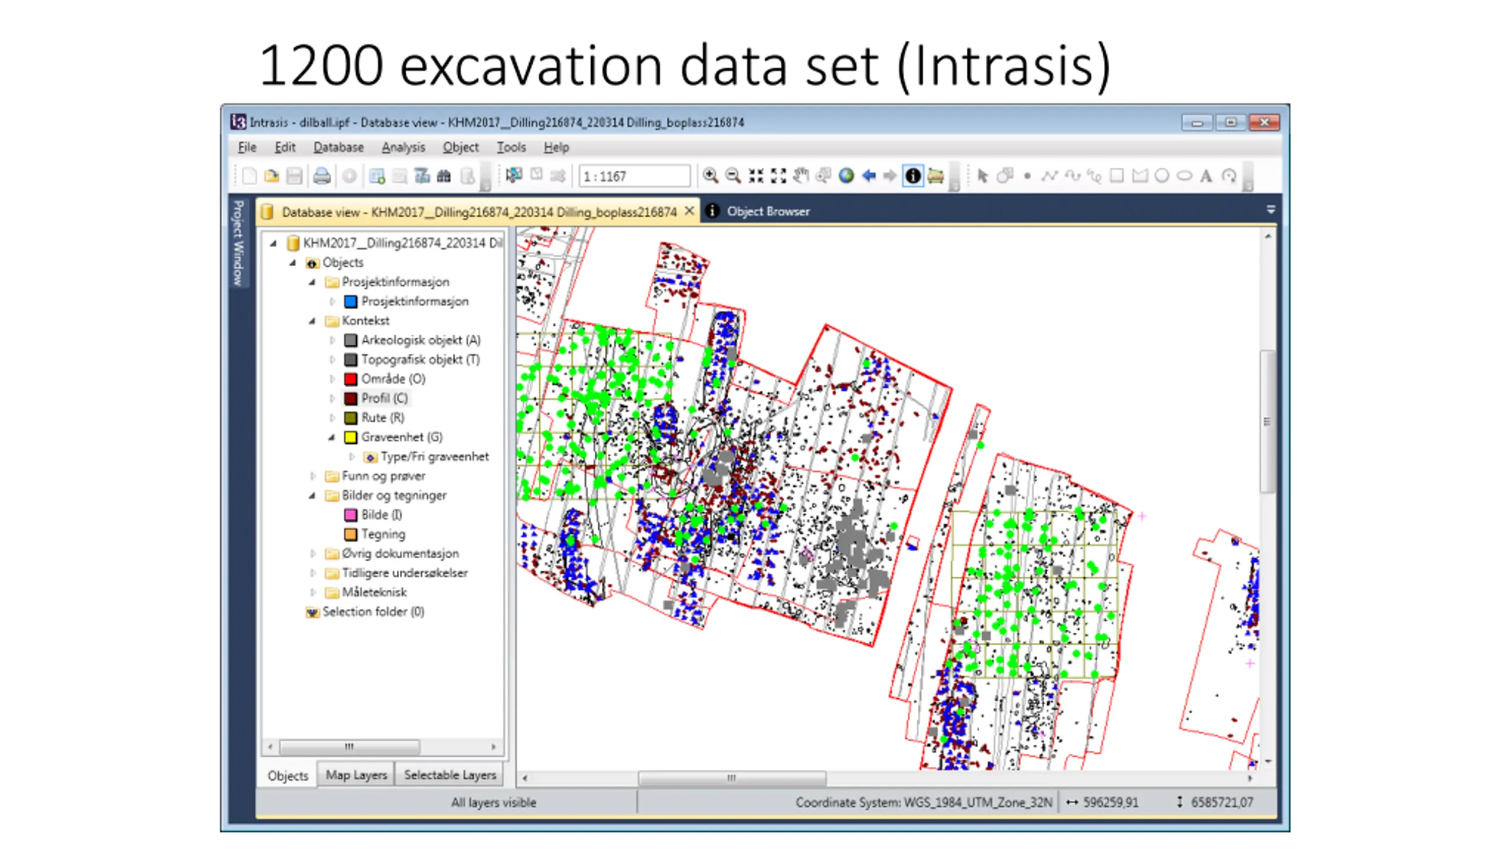Click the grey forward arrow icon
Viewport: 1512px width, 850px height.
890,176
